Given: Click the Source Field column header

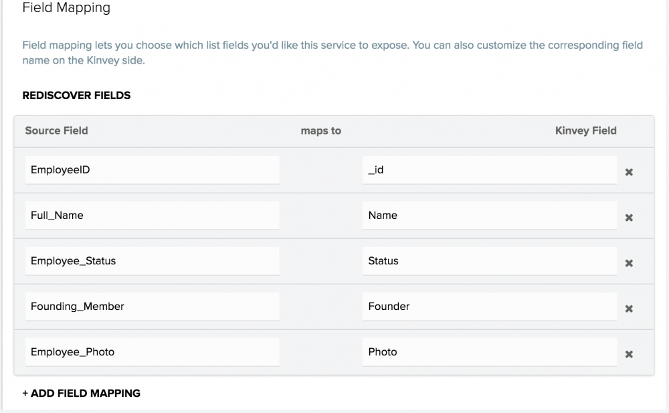Looking at the screenshot, I should [x=56, y=131].
